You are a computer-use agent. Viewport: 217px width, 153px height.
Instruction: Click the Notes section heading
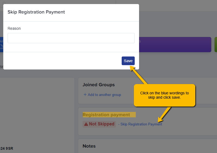coord(89,146)
